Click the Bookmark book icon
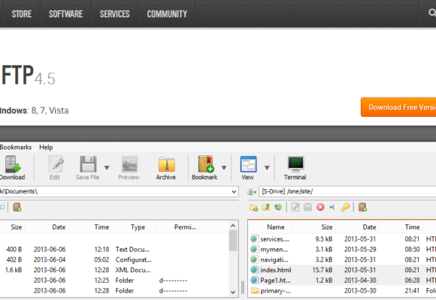This screenshot has width=436, height=300. [x=206, y=164]
